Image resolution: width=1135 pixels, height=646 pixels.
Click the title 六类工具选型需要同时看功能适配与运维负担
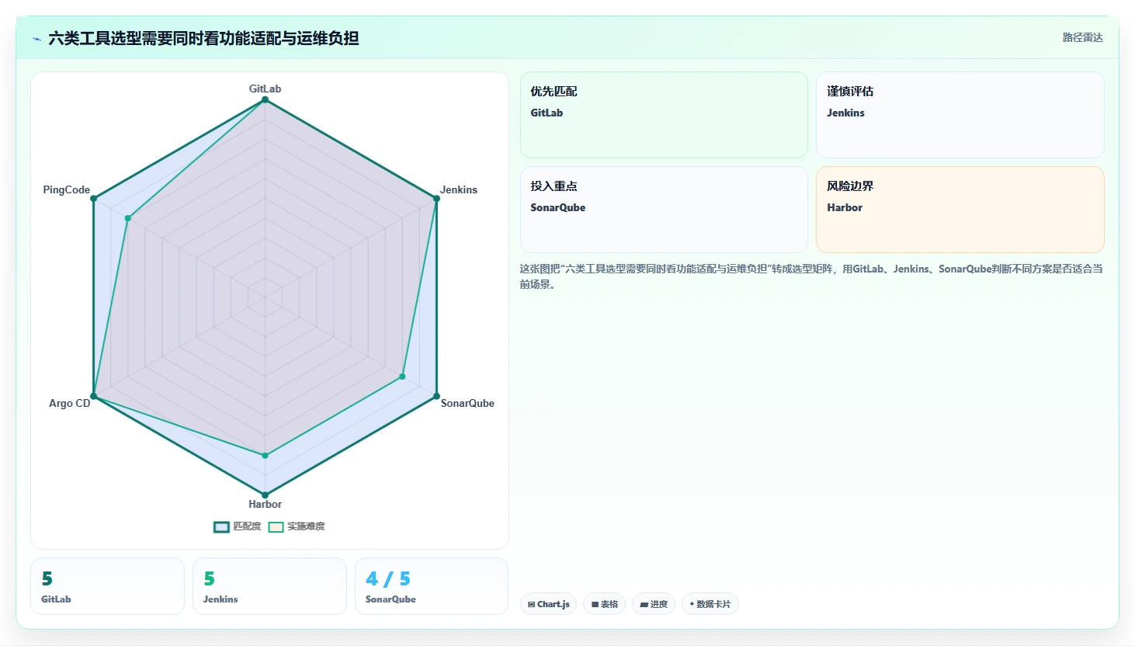[x=203, y=38]
